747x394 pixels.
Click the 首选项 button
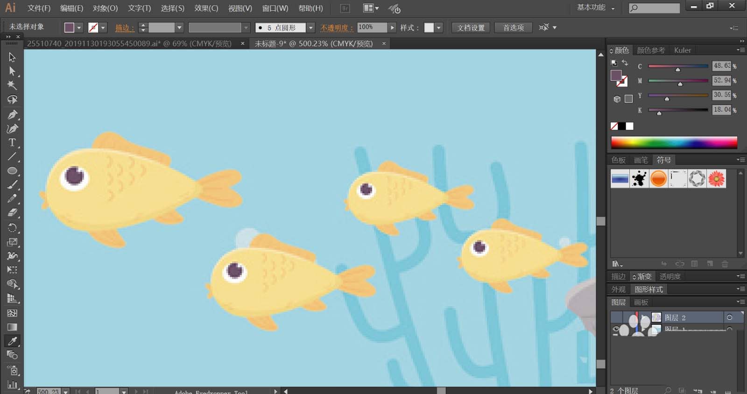(x=514, y=28)
